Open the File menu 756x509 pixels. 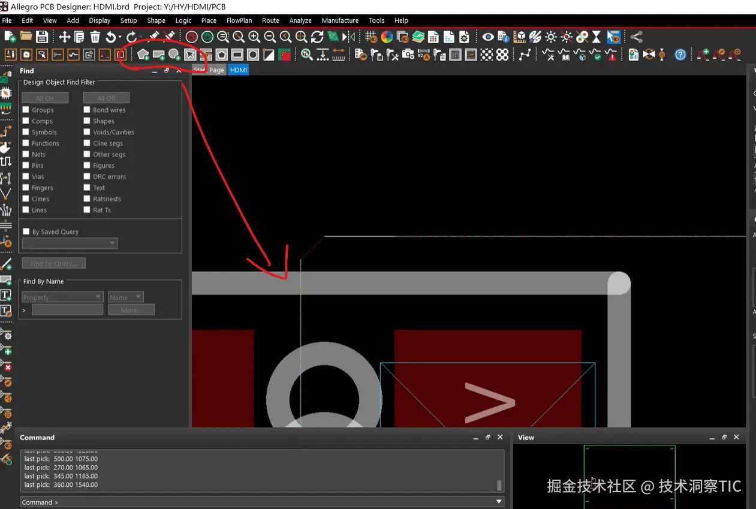click(7, 20)
